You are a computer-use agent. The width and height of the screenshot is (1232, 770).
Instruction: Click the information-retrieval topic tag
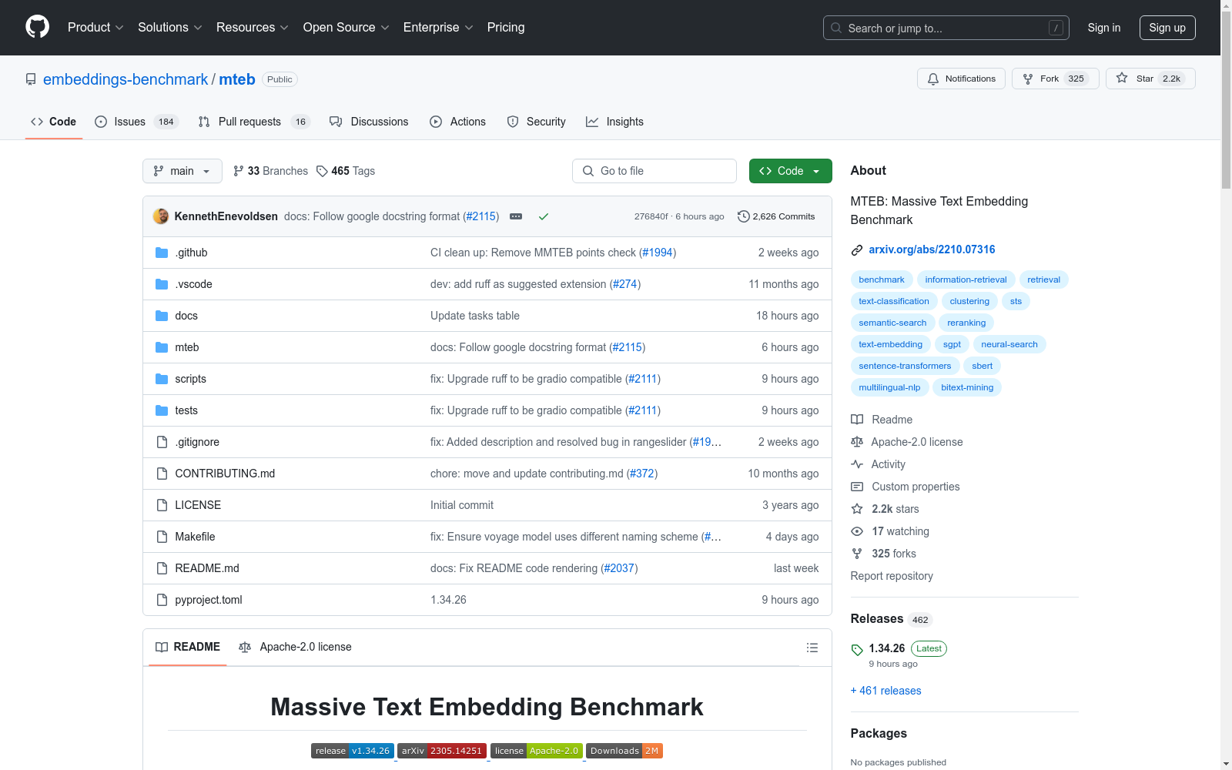click(966, 280)
